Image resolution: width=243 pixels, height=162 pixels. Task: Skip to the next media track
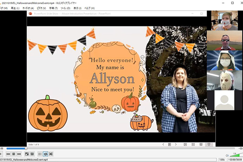click(19, 154)
